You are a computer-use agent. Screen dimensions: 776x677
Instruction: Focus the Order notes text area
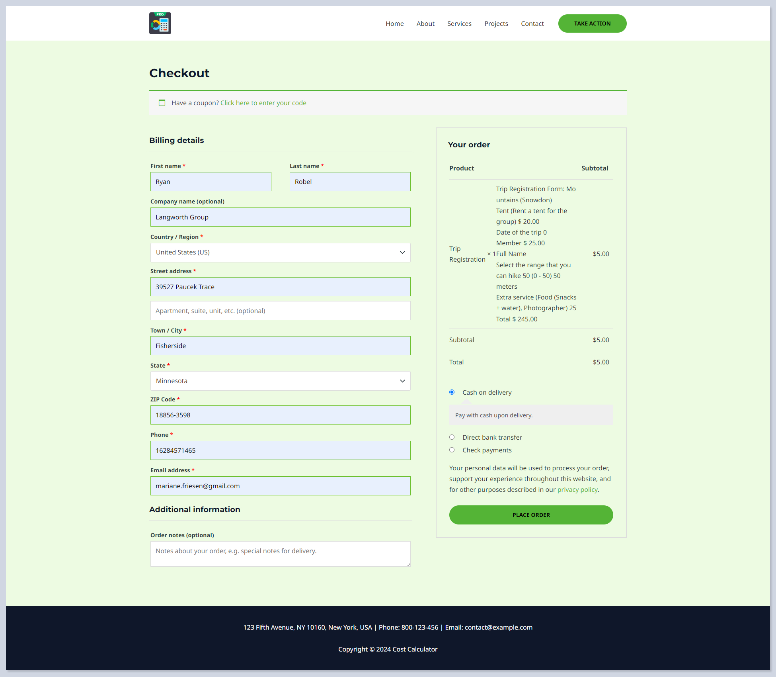click(280, 554)
